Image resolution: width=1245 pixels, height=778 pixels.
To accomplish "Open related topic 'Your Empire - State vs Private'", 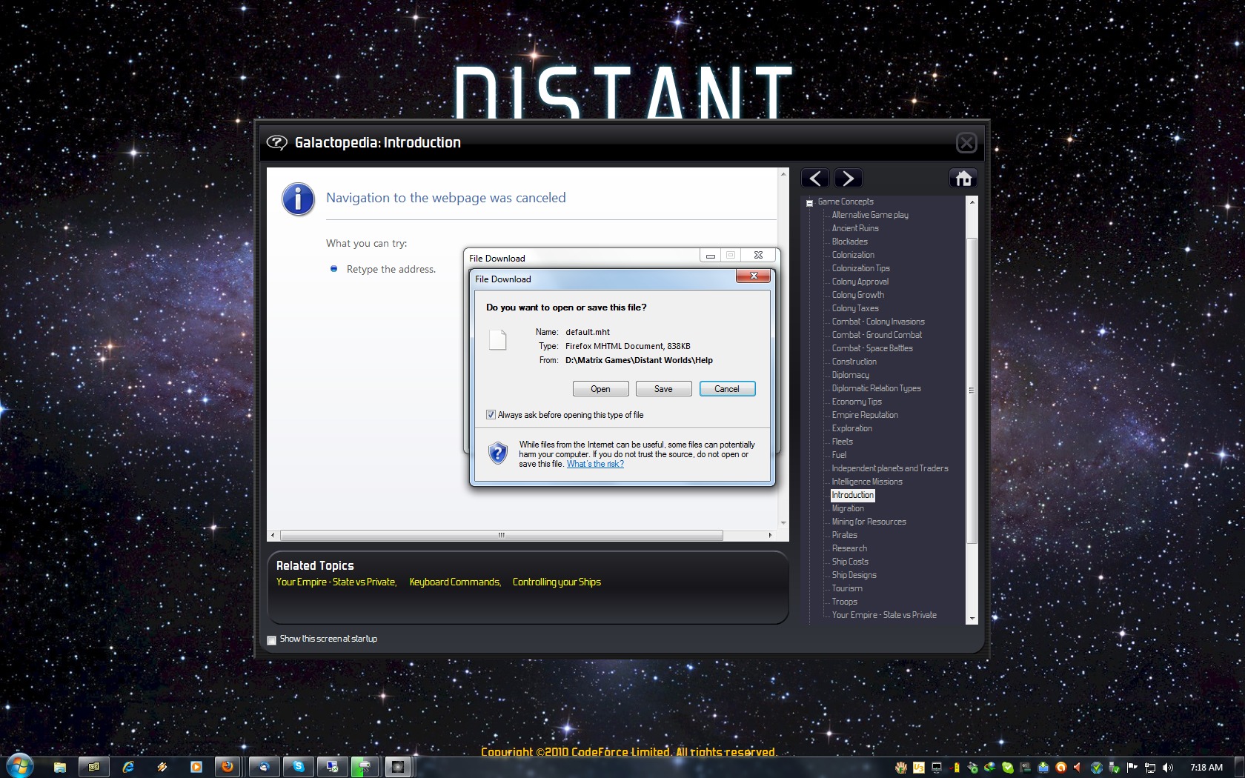I will pyautogui.click(x=336, y=582).
